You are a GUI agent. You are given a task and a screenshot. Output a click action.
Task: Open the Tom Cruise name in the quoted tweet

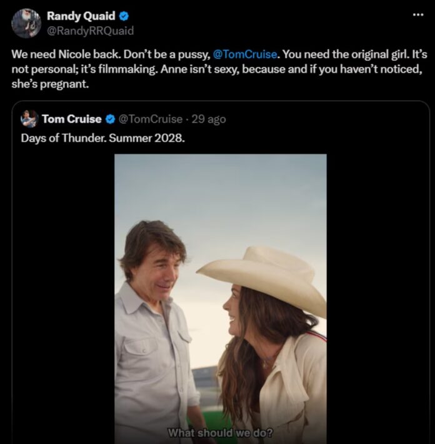tap(72, 119)
